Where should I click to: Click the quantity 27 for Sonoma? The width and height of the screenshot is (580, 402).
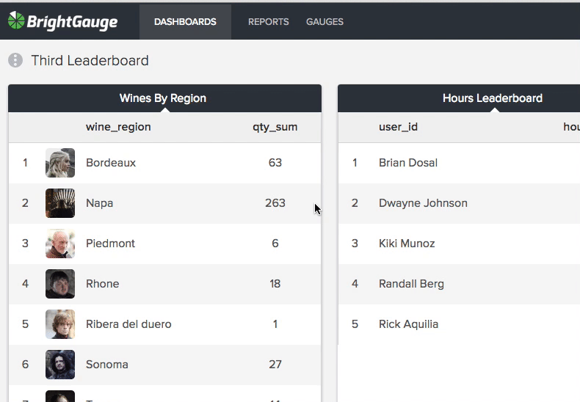coord(275,365)
